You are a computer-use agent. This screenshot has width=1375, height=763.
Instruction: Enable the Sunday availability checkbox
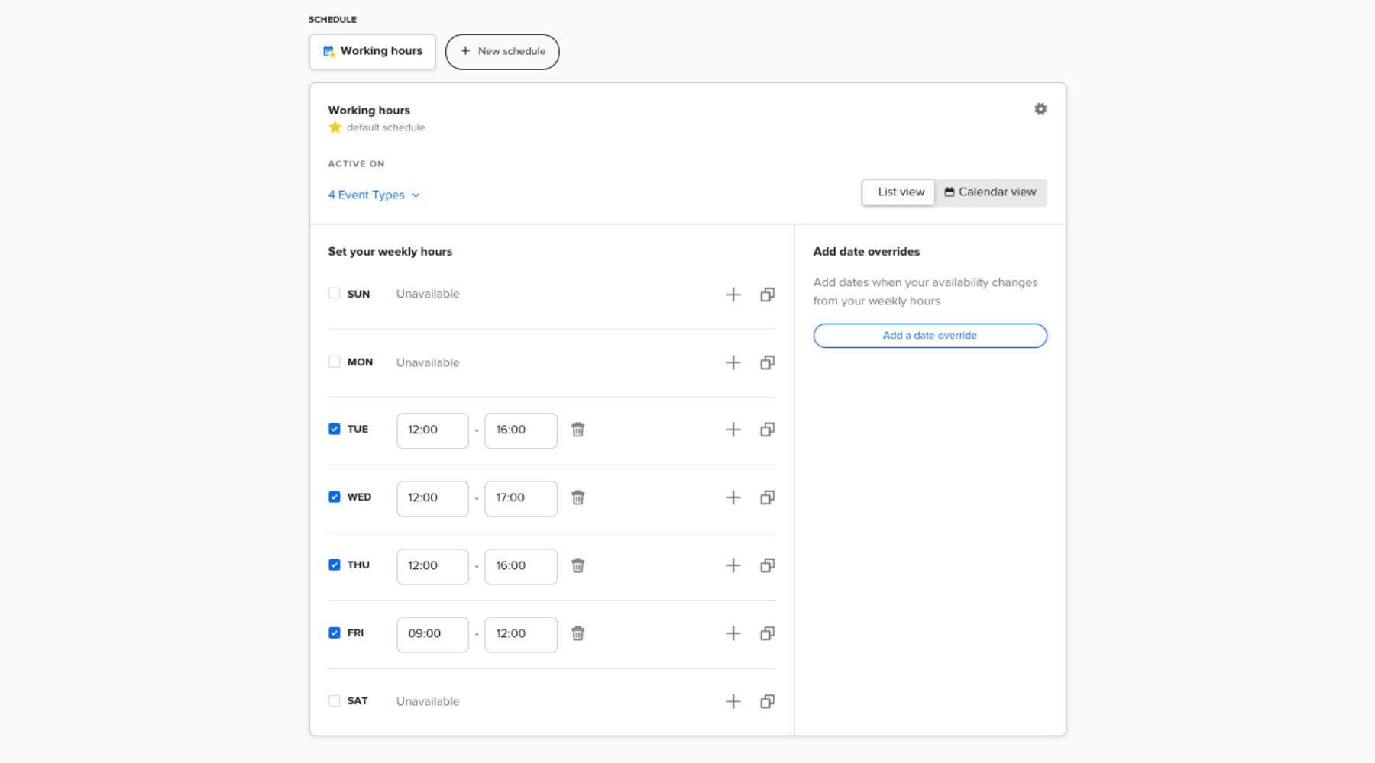tap(334, 293)
